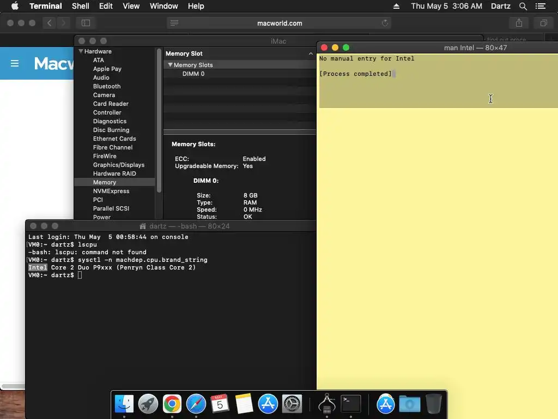The height and width of the screenshot is (419, 558).
Task: Select Hardware RAID in Hardware list
Action: pos(114,173)
